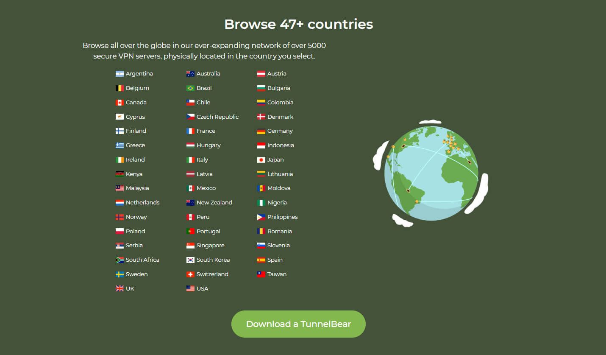Select the Portugal country name
The height and width of the screenshot is (355, 606).
[x=208, y=232]
